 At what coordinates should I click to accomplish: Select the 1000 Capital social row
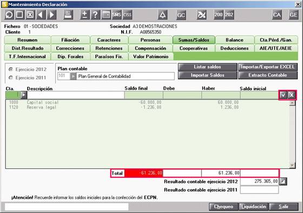147,102
